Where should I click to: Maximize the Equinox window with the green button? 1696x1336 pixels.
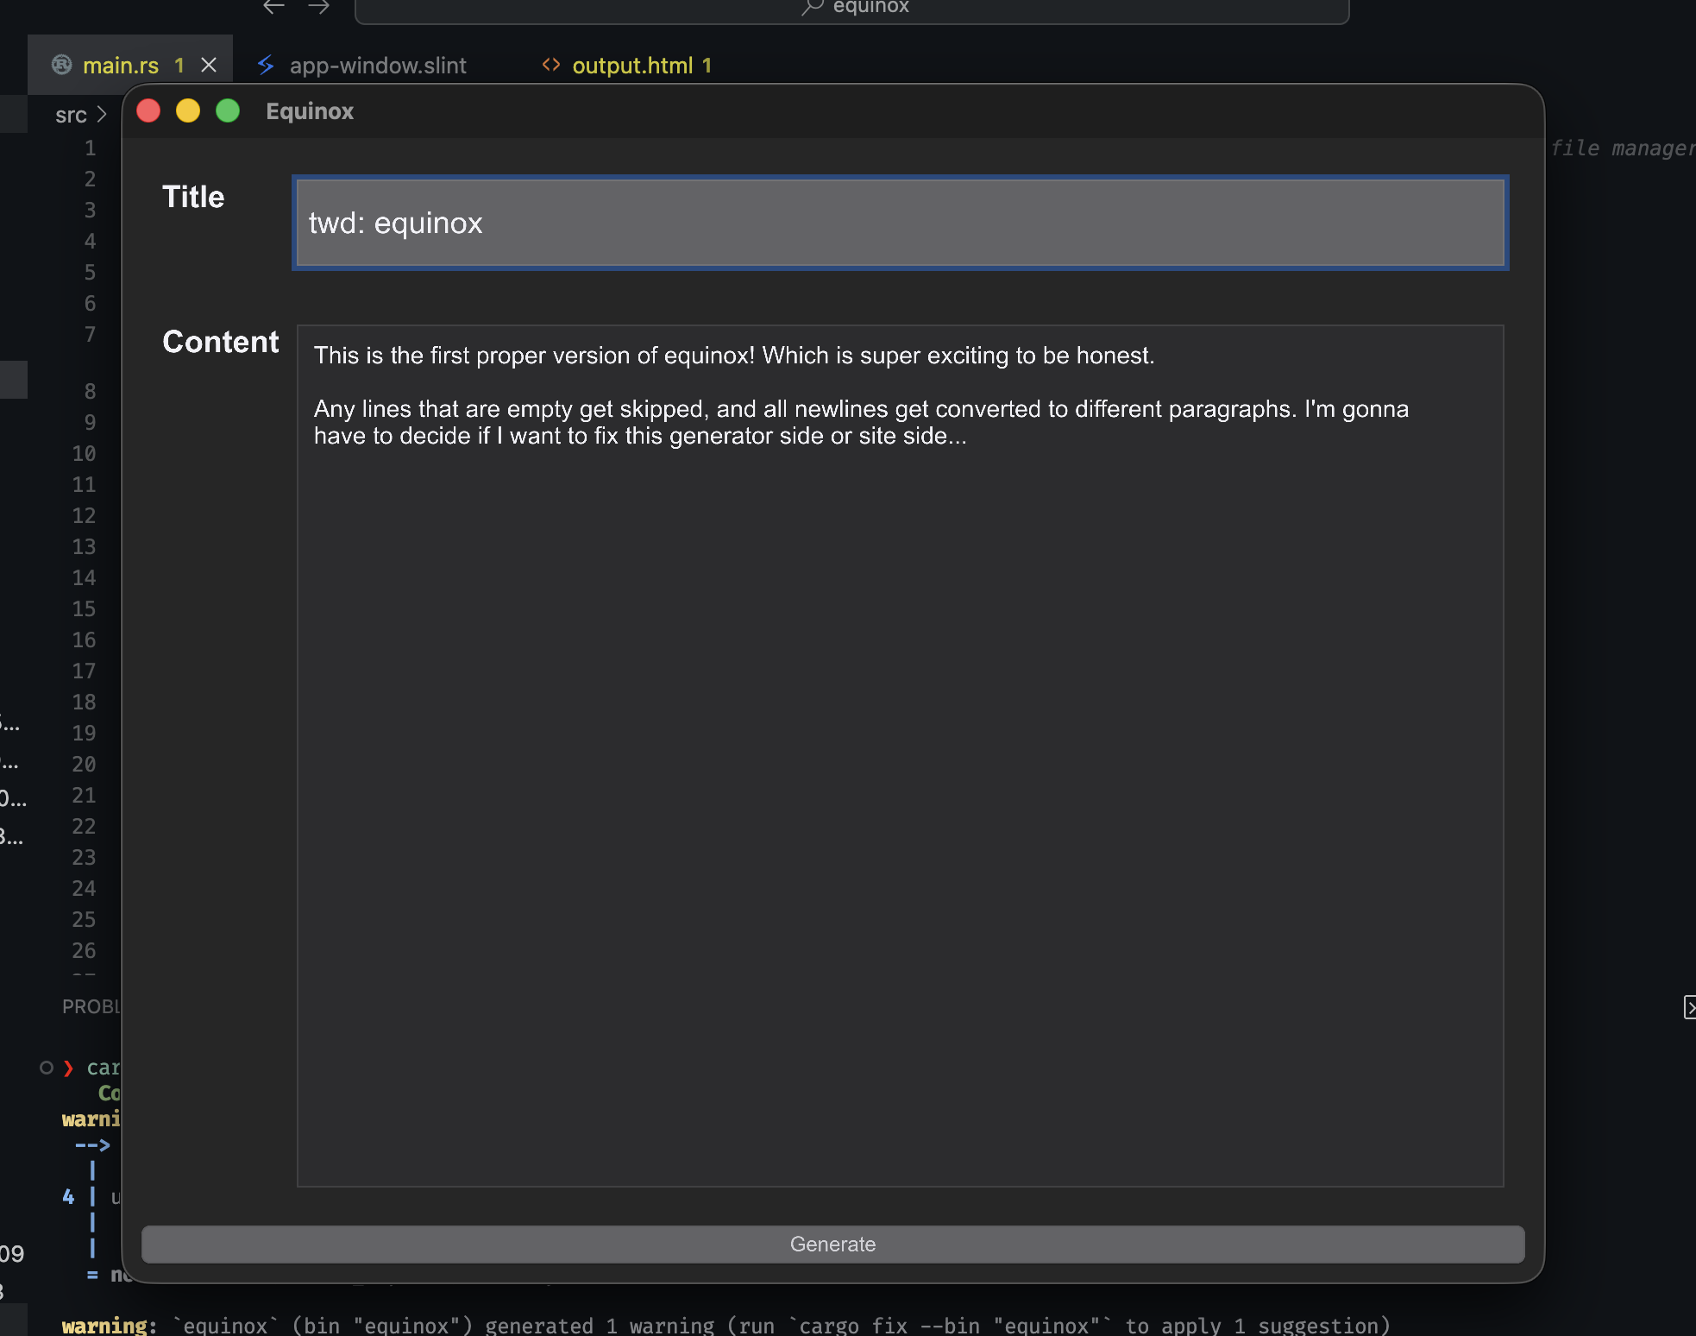coord(228,110)
